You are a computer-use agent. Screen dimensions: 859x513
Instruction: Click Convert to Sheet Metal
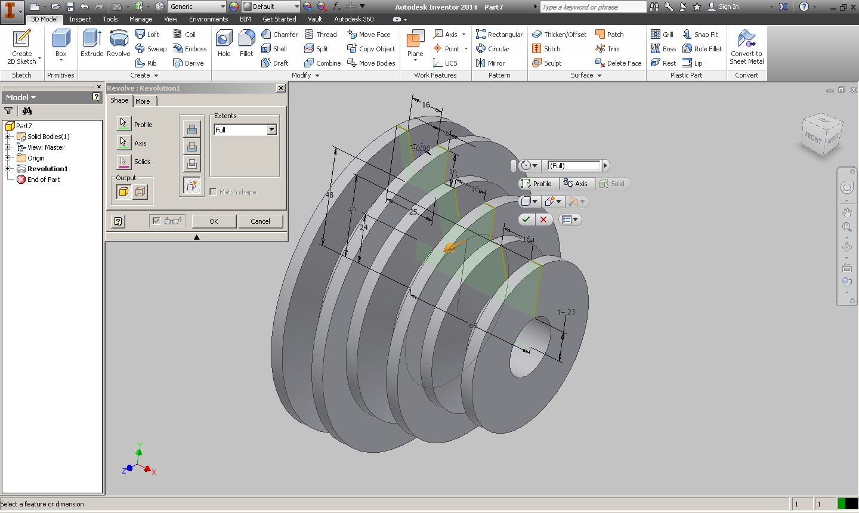tap(746, 47)
